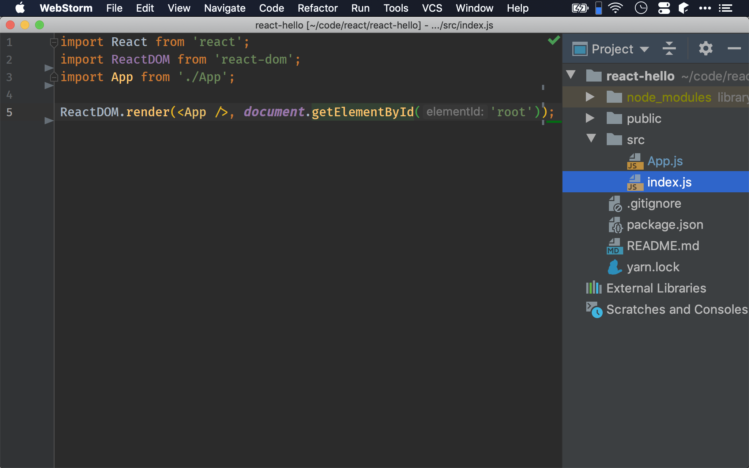Screen dimensions: 749x468
Task: Select App.js in the src folder
Action: (x=665, y=161)
